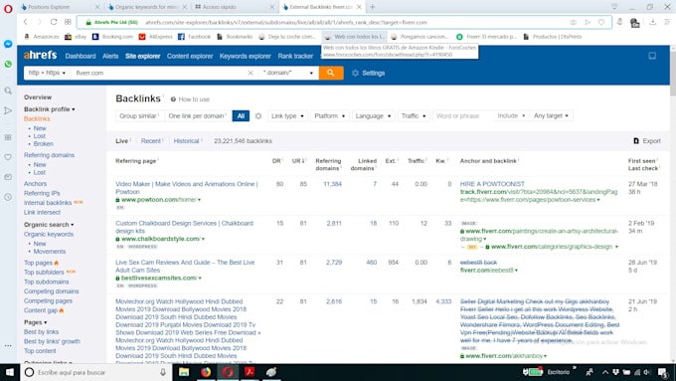This screenshot has width=676, height=381.
Task: Open Adobe Acrobat from taskbar
Action: 250,372
